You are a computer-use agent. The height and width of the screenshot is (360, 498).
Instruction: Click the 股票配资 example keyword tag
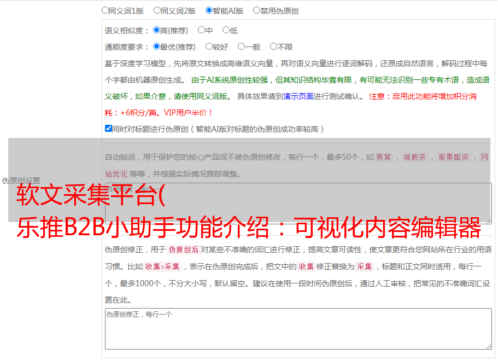pos(454,157)
